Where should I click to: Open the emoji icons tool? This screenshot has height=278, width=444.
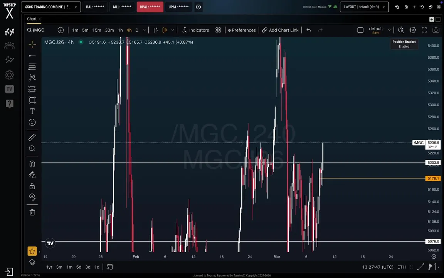[x=32, y=122]
